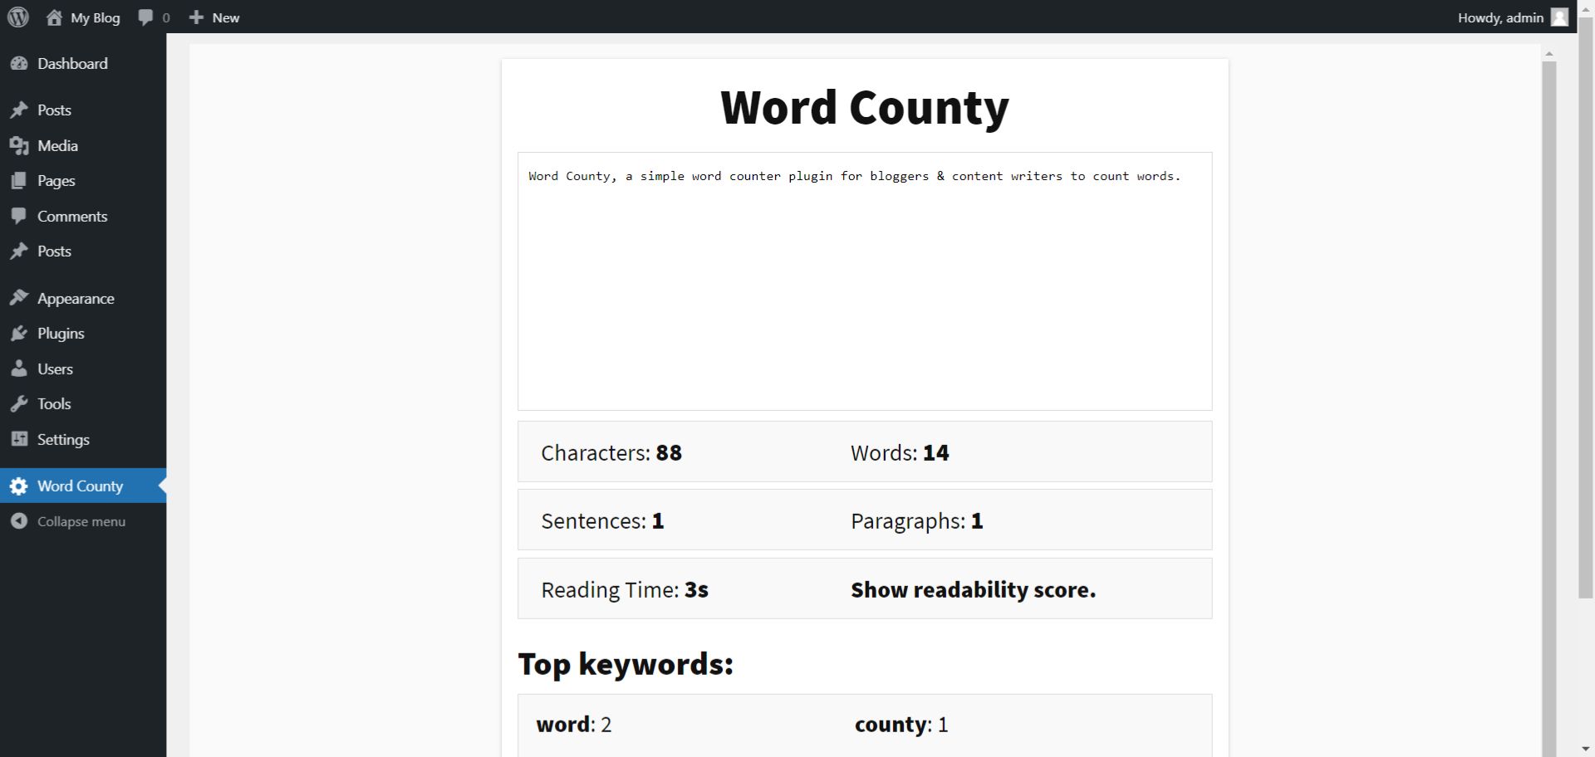Click the Words: 14 stat

point(900,452)
